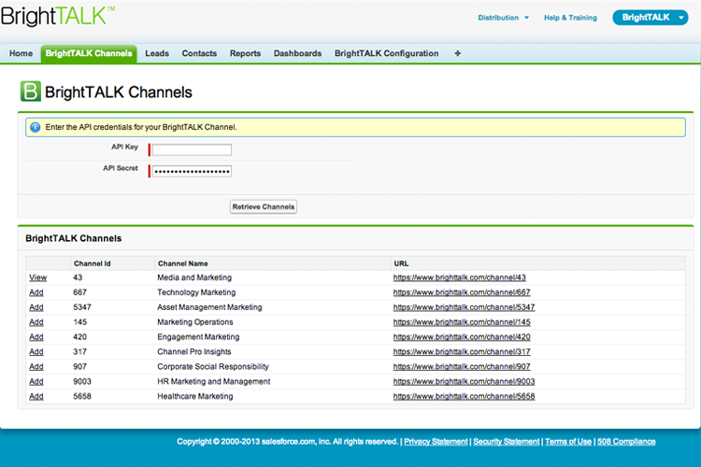Viewport: 701px width, 467px height.
Task: View the Media and Marketing channel
Action: [x=37, y=277]
